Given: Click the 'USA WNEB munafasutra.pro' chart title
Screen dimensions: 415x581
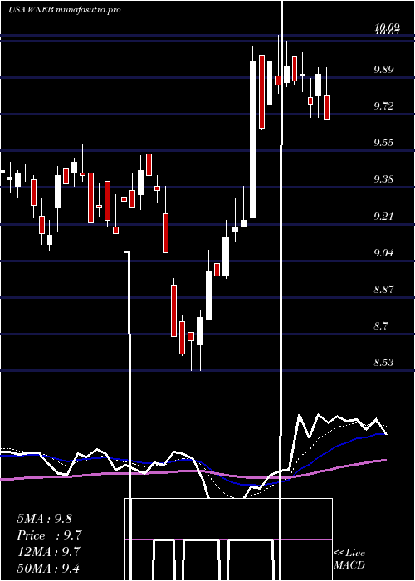Looking at the screenshot, I should pos(65,10).
